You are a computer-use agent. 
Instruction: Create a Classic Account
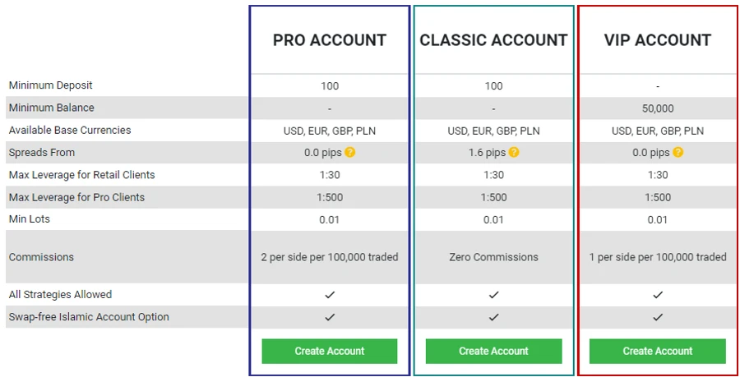[493, 351]
